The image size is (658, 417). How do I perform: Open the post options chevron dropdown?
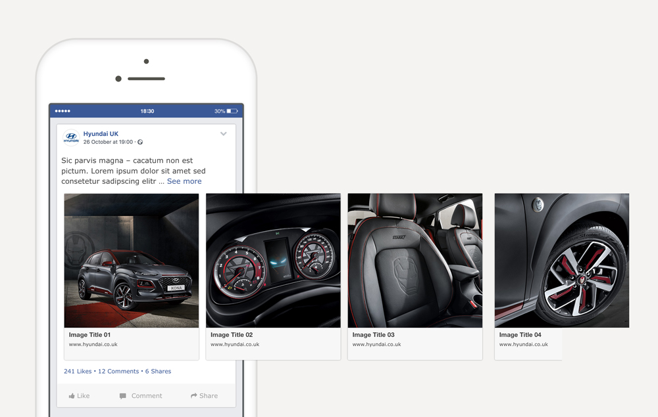[x=224, y=134]
